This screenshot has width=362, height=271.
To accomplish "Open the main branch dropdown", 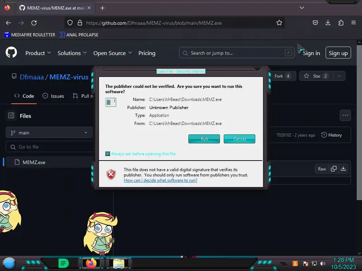I will (49, 133).
